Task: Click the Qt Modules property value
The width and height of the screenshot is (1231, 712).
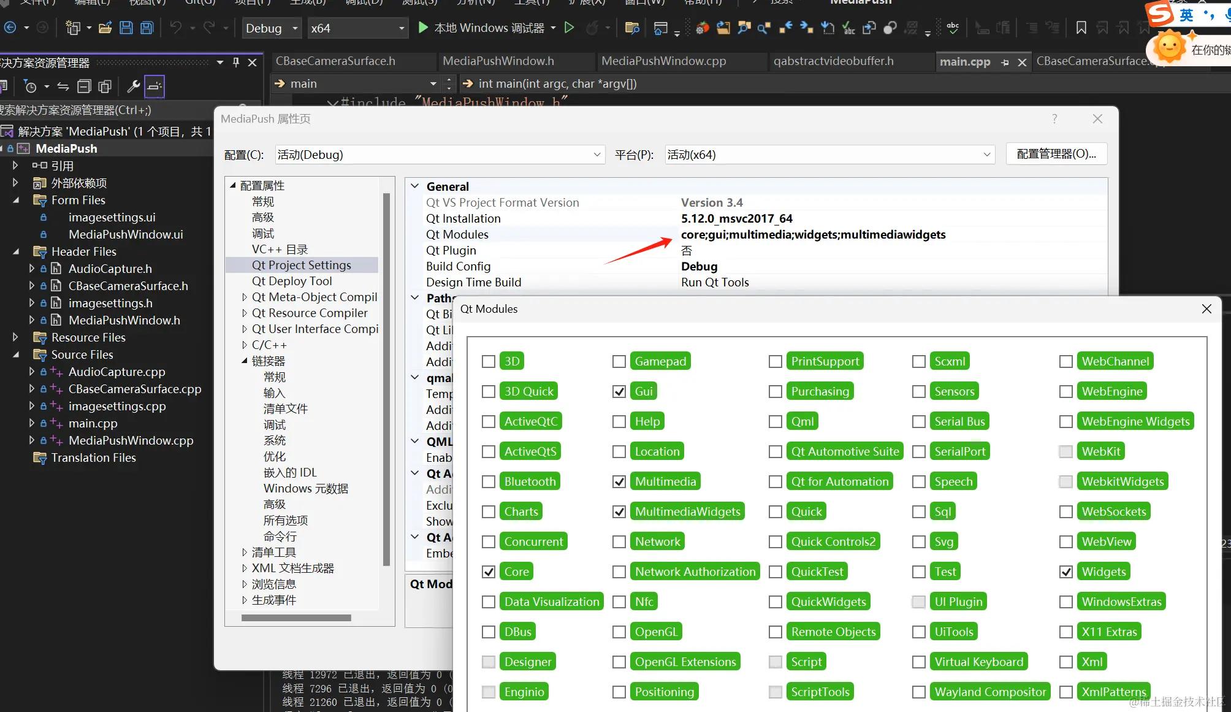Action: coord(814,234)
